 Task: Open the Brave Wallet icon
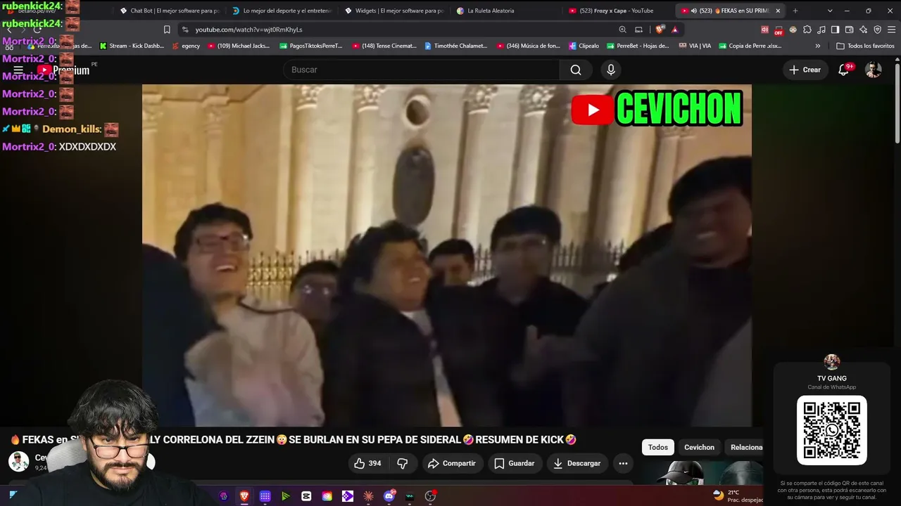pos(849,30)
